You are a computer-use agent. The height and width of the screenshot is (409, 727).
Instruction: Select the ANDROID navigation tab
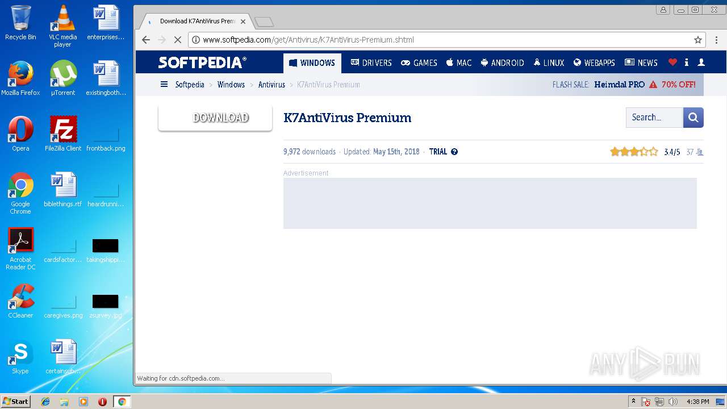[502, 63]
